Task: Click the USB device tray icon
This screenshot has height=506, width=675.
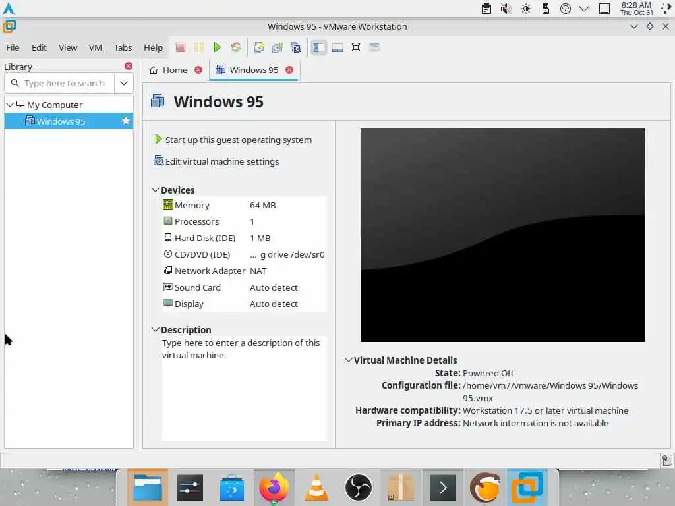Action: [x=545, y=9]
